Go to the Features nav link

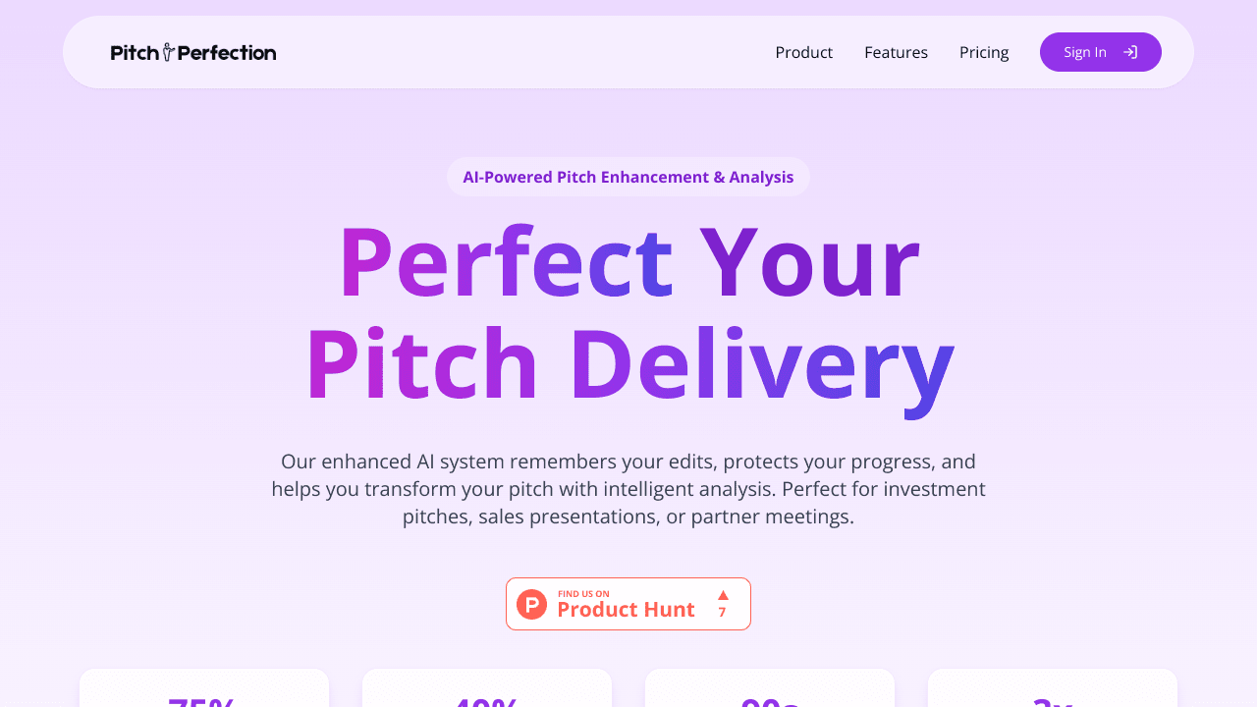pos(896,53)
